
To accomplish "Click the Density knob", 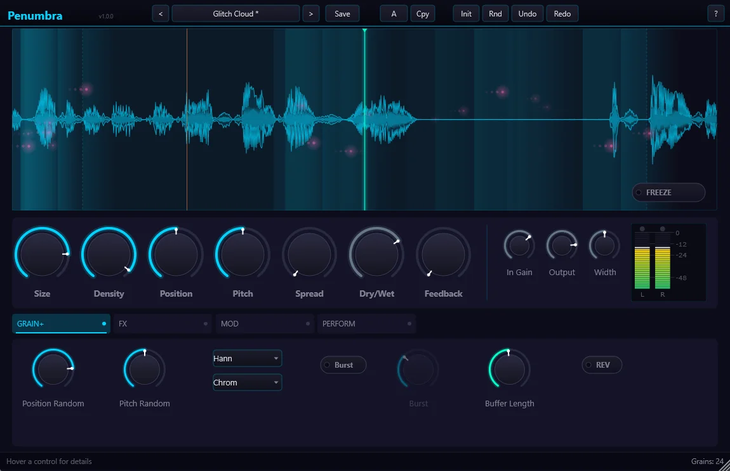I will pos(109,254).
